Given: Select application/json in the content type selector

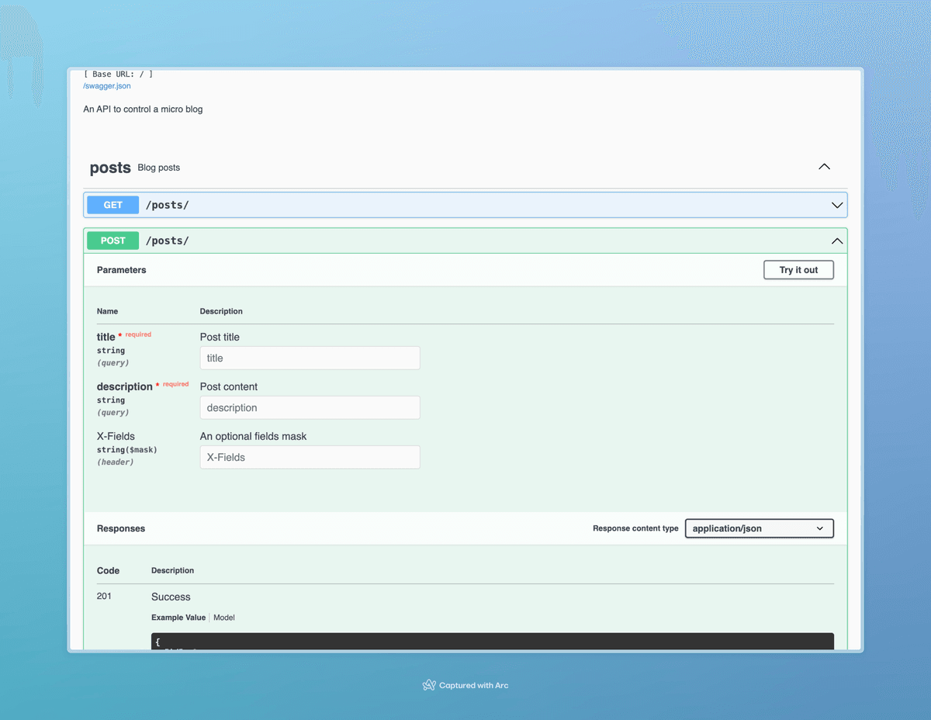Looking at the screenshot, I should pyautogui.click(x=759, y=528).
